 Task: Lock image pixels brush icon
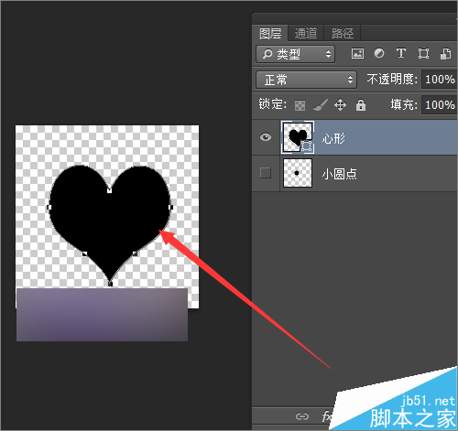[321, 105]
